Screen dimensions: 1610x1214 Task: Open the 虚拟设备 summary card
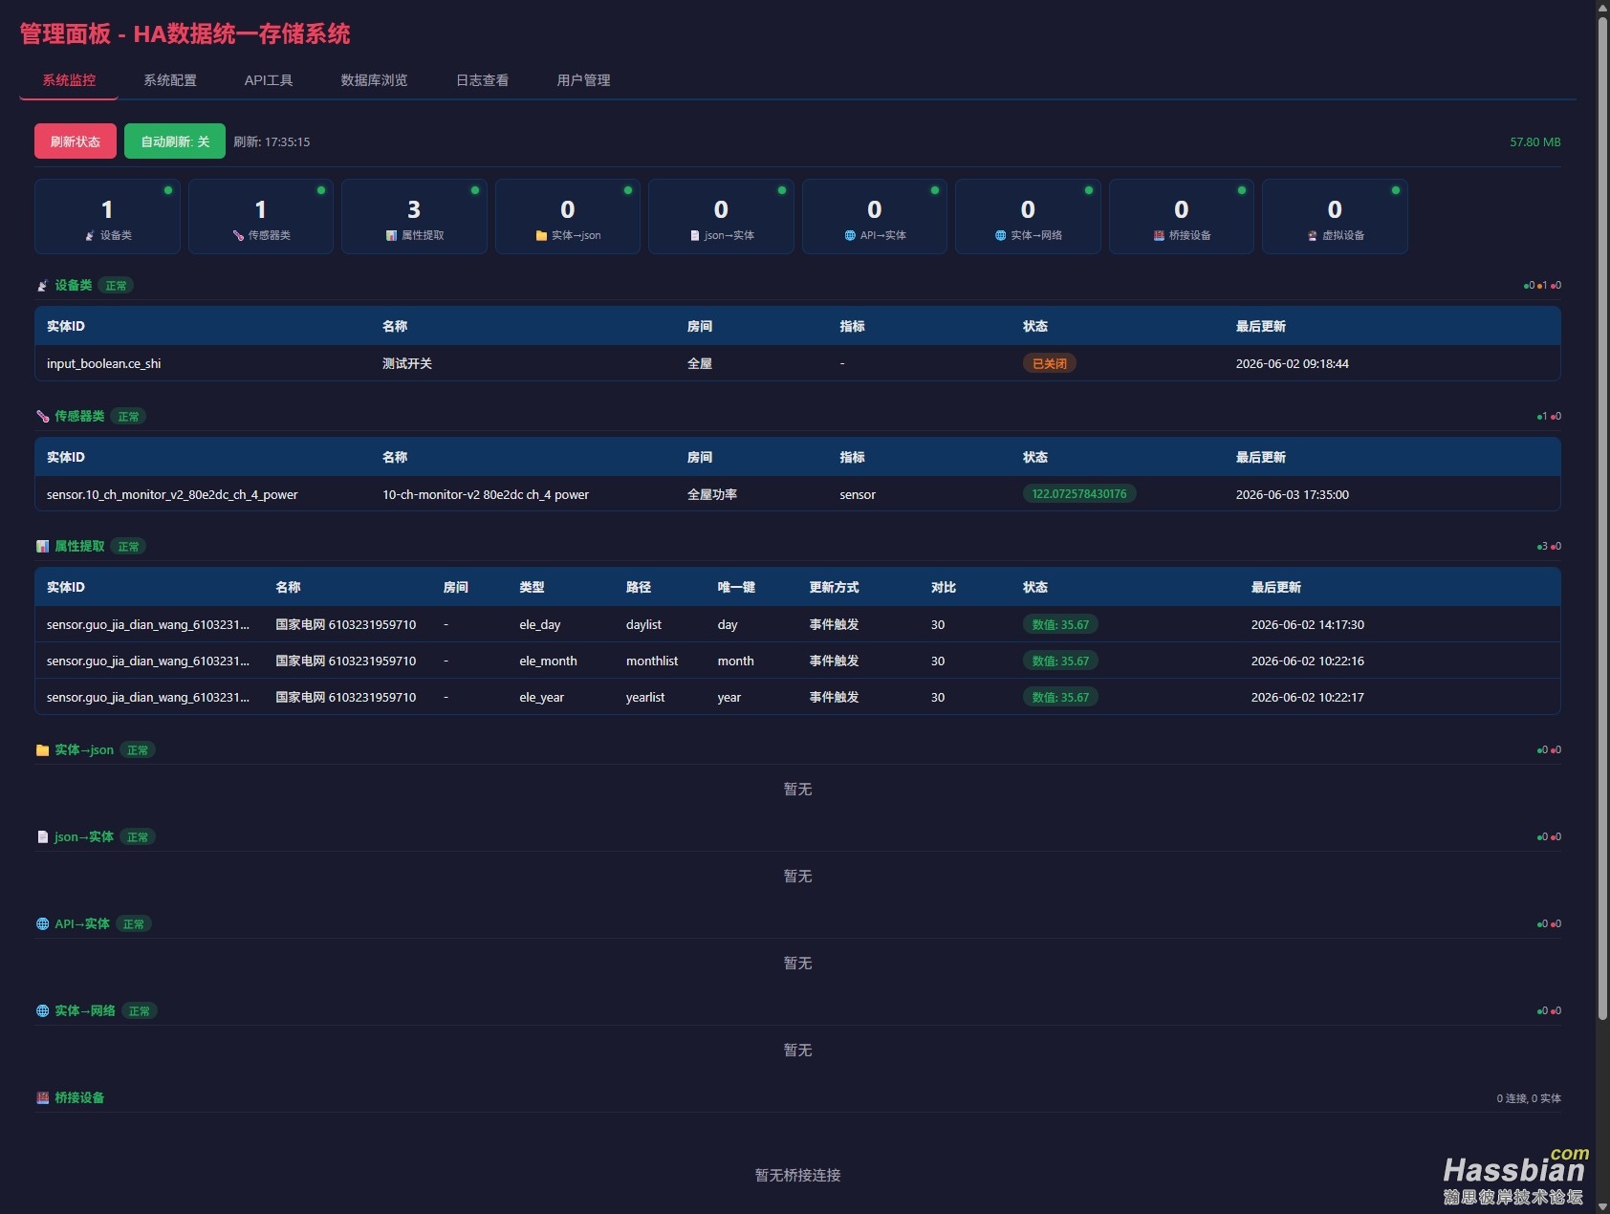coord(1335,217)
